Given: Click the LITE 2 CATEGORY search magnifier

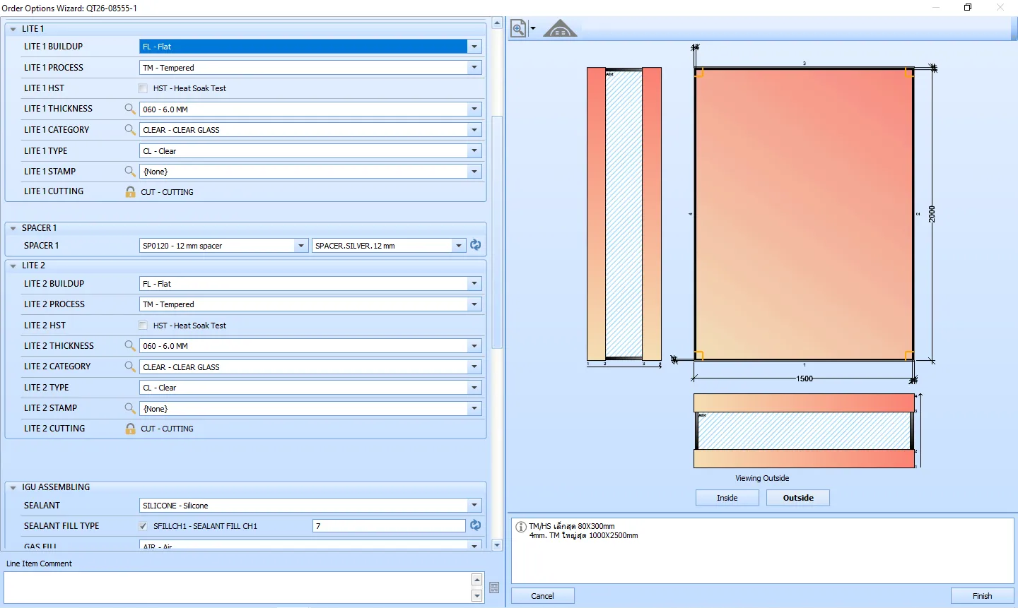Looking at the screenshot, I should [130, 366].
